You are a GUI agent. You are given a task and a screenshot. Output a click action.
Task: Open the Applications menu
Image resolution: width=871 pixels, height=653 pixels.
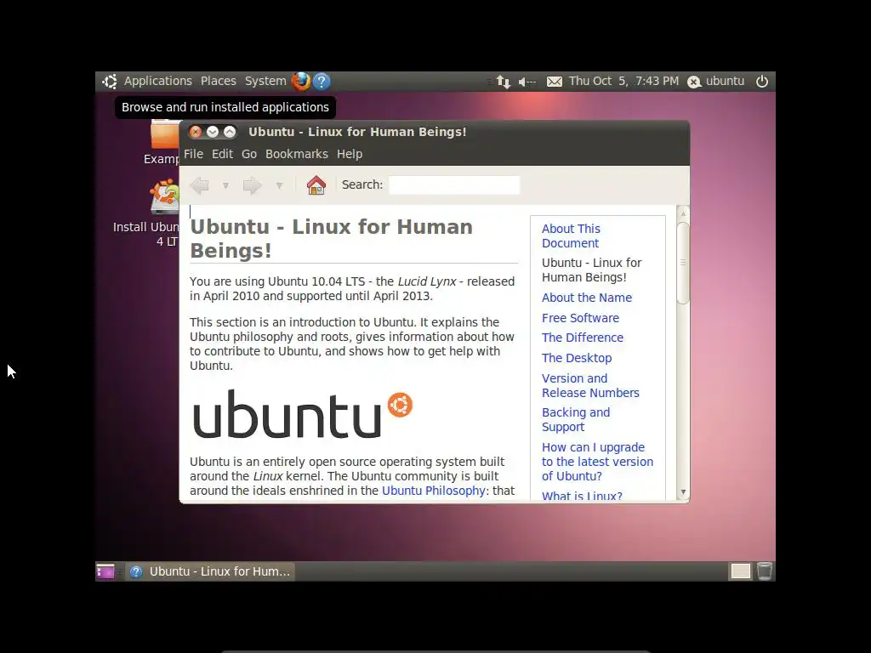(157, 81)
